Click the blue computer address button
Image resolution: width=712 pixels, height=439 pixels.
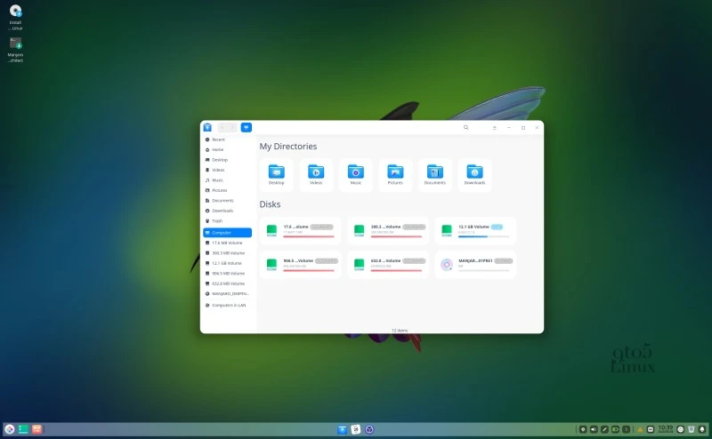coord(247,127)
